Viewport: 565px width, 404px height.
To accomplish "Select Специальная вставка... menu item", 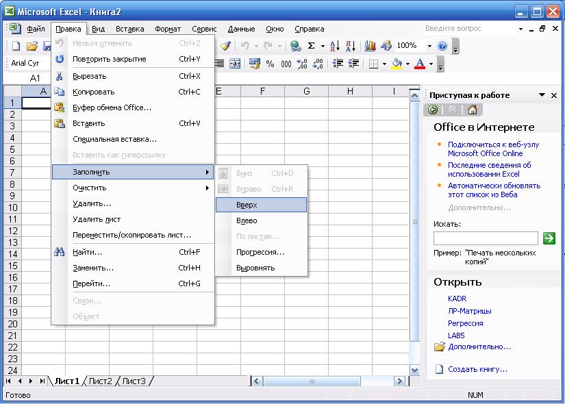I will point(133,139).
